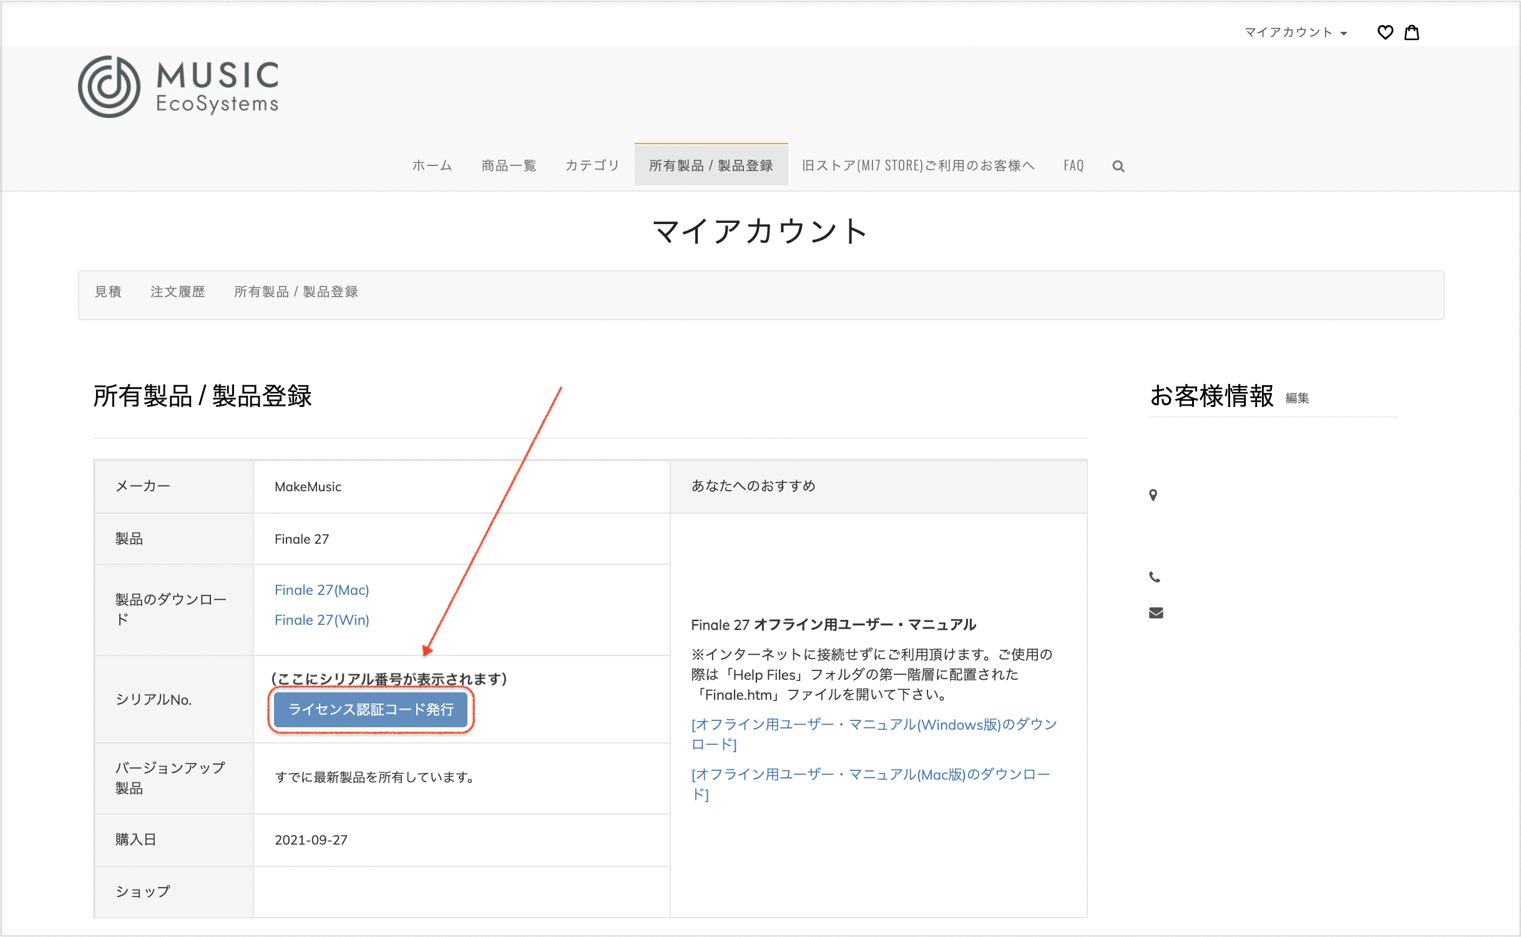Click the search magnifier icon

click(1118, 166)
